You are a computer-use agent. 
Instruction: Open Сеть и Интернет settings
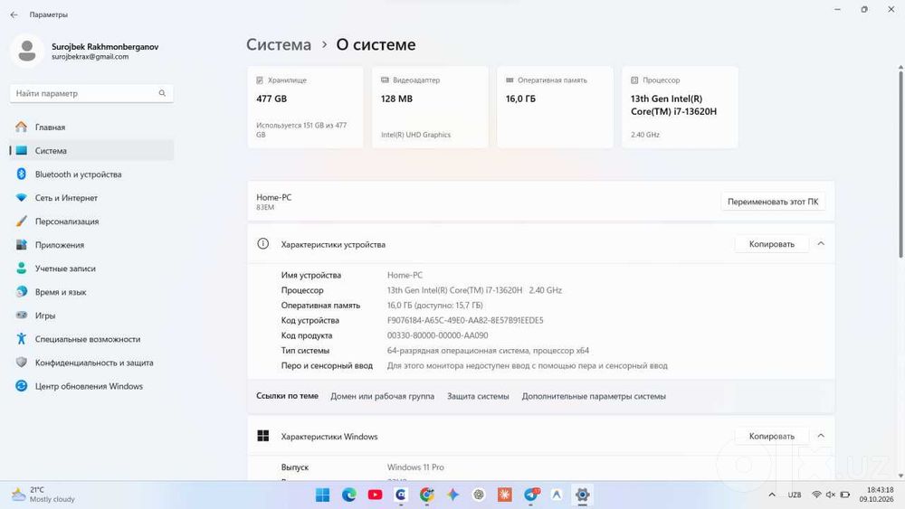point(91,198)
